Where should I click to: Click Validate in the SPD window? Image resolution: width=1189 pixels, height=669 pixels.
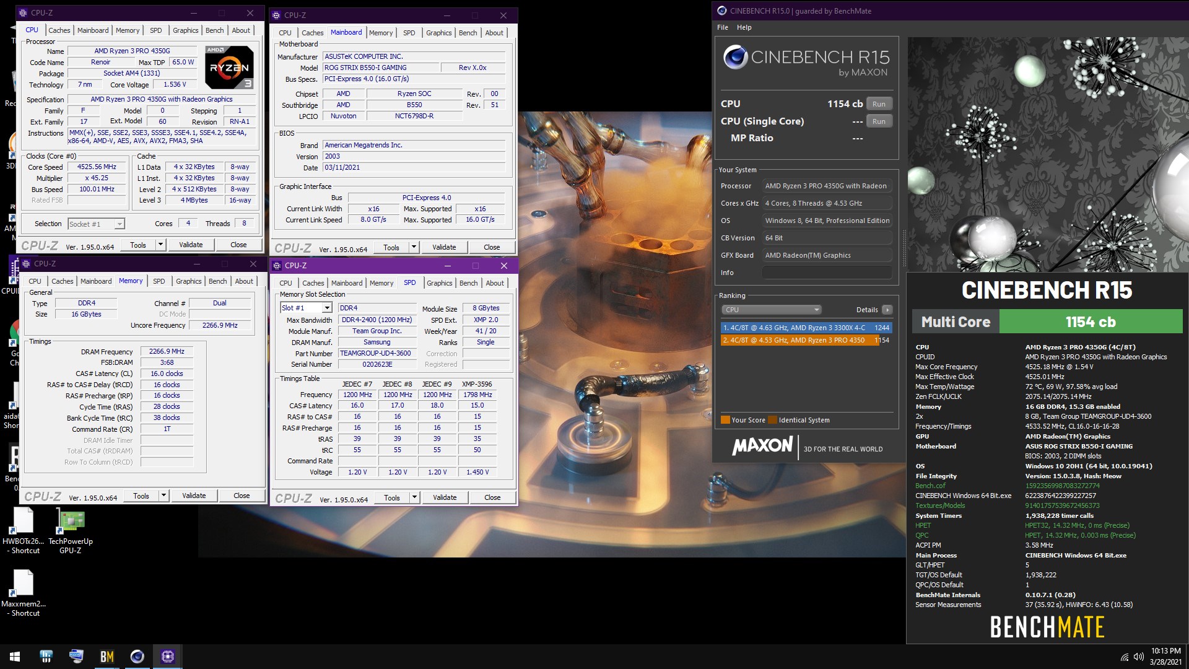445,497
